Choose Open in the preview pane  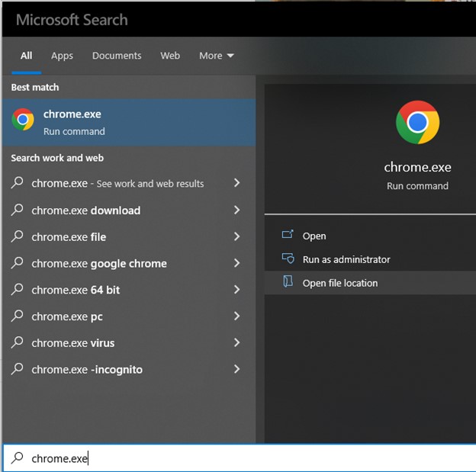(370, 236)
